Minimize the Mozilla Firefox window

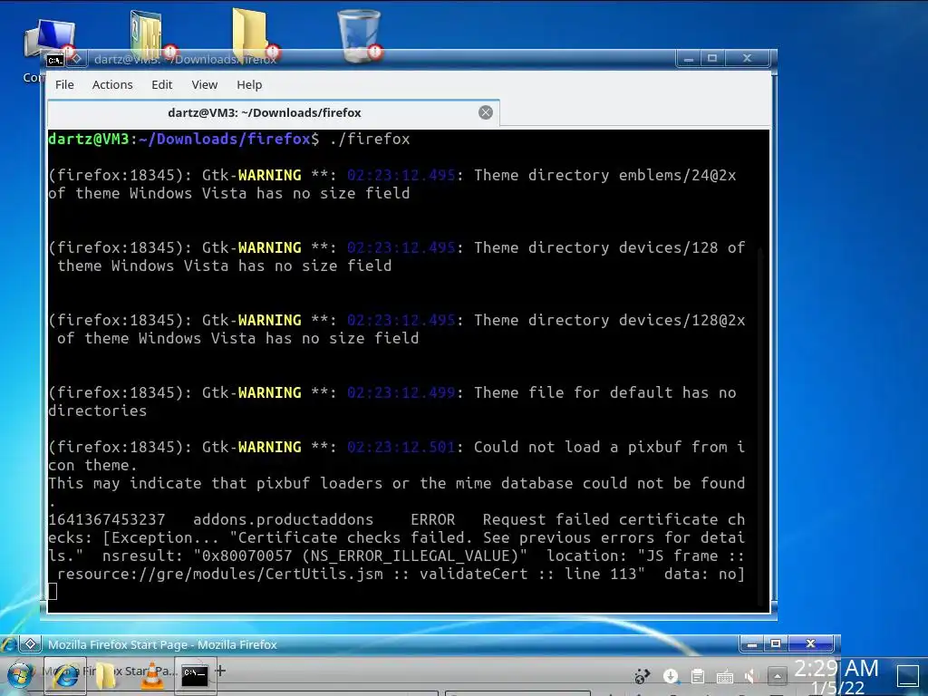pyautogui.click(x=751, y=643)
